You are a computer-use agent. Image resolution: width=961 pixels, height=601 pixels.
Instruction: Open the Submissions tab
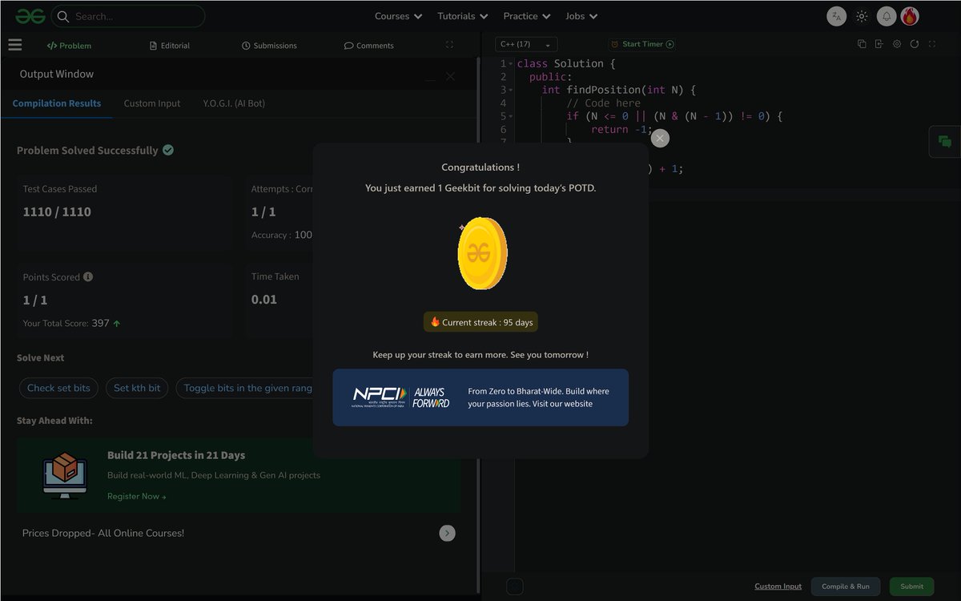point(269,46)
